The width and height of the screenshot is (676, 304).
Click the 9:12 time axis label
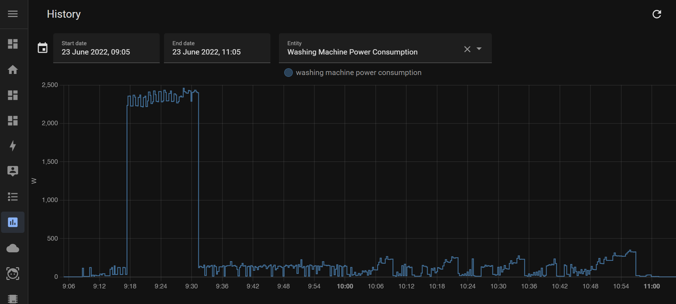(99, 286)
